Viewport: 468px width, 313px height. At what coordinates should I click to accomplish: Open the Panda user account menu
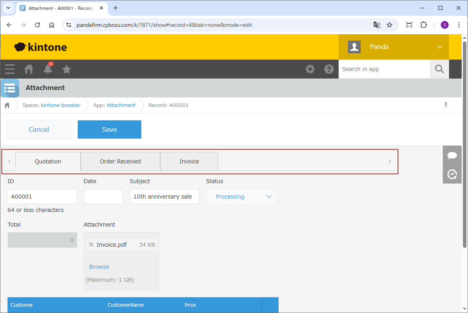click(x=393, y=47)
